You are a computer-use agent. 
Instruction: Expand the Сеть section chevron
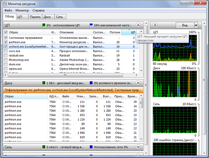point(138,147)
